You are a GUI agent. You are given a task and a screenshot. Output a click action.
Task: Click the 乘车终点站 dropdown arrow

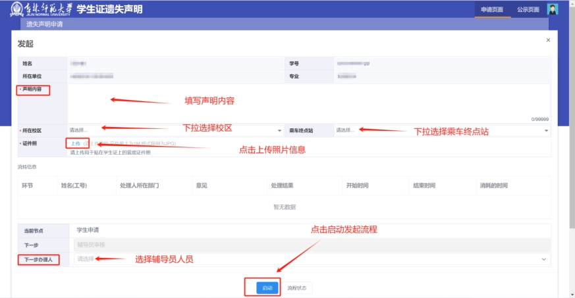pyautogui.click(x=546, y=130)
